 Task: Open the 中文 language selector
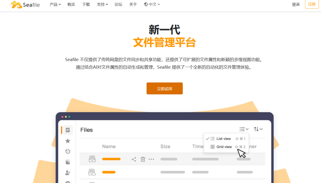(152, 4)
